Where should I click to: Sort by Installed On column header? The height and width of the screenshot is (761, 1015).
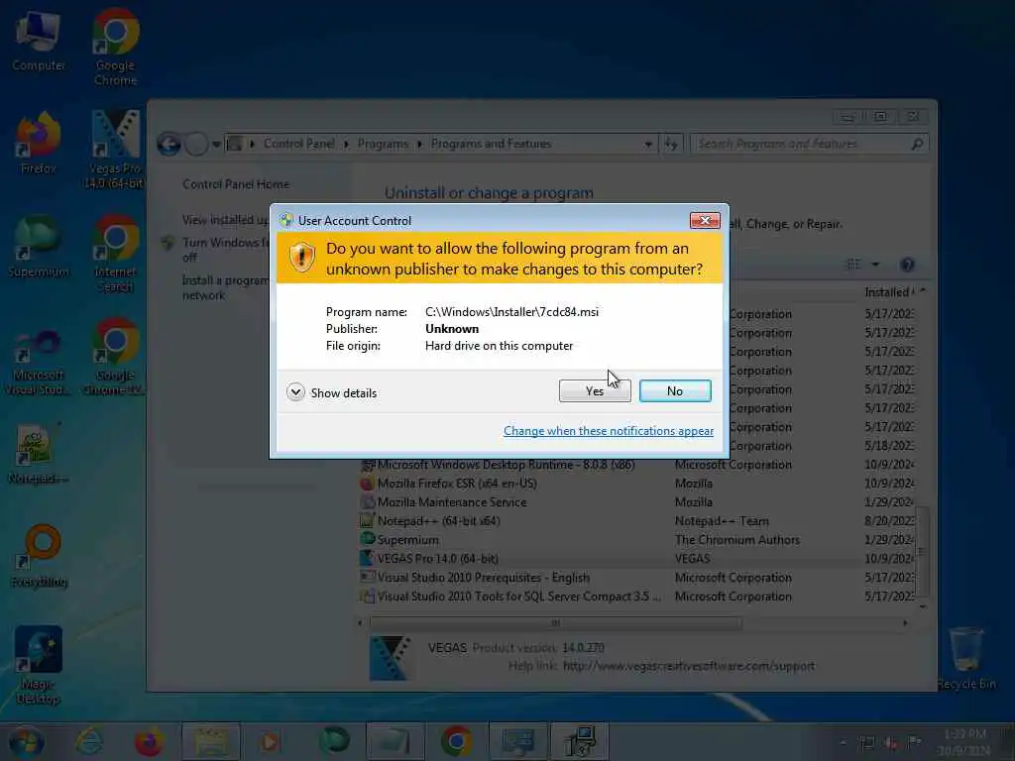click(x=888, y=292)
